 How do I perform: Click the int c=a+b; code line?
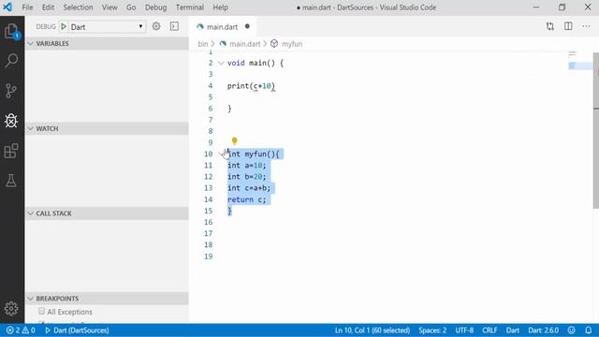[249, 188]
